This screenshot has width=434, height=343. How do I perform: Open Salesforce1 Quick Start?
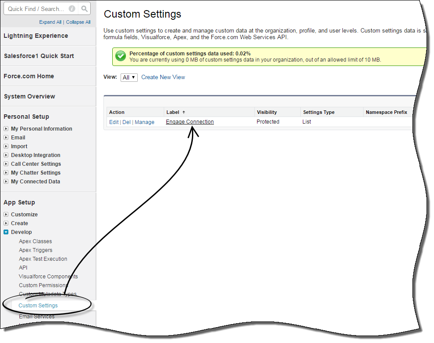[39, 56]
